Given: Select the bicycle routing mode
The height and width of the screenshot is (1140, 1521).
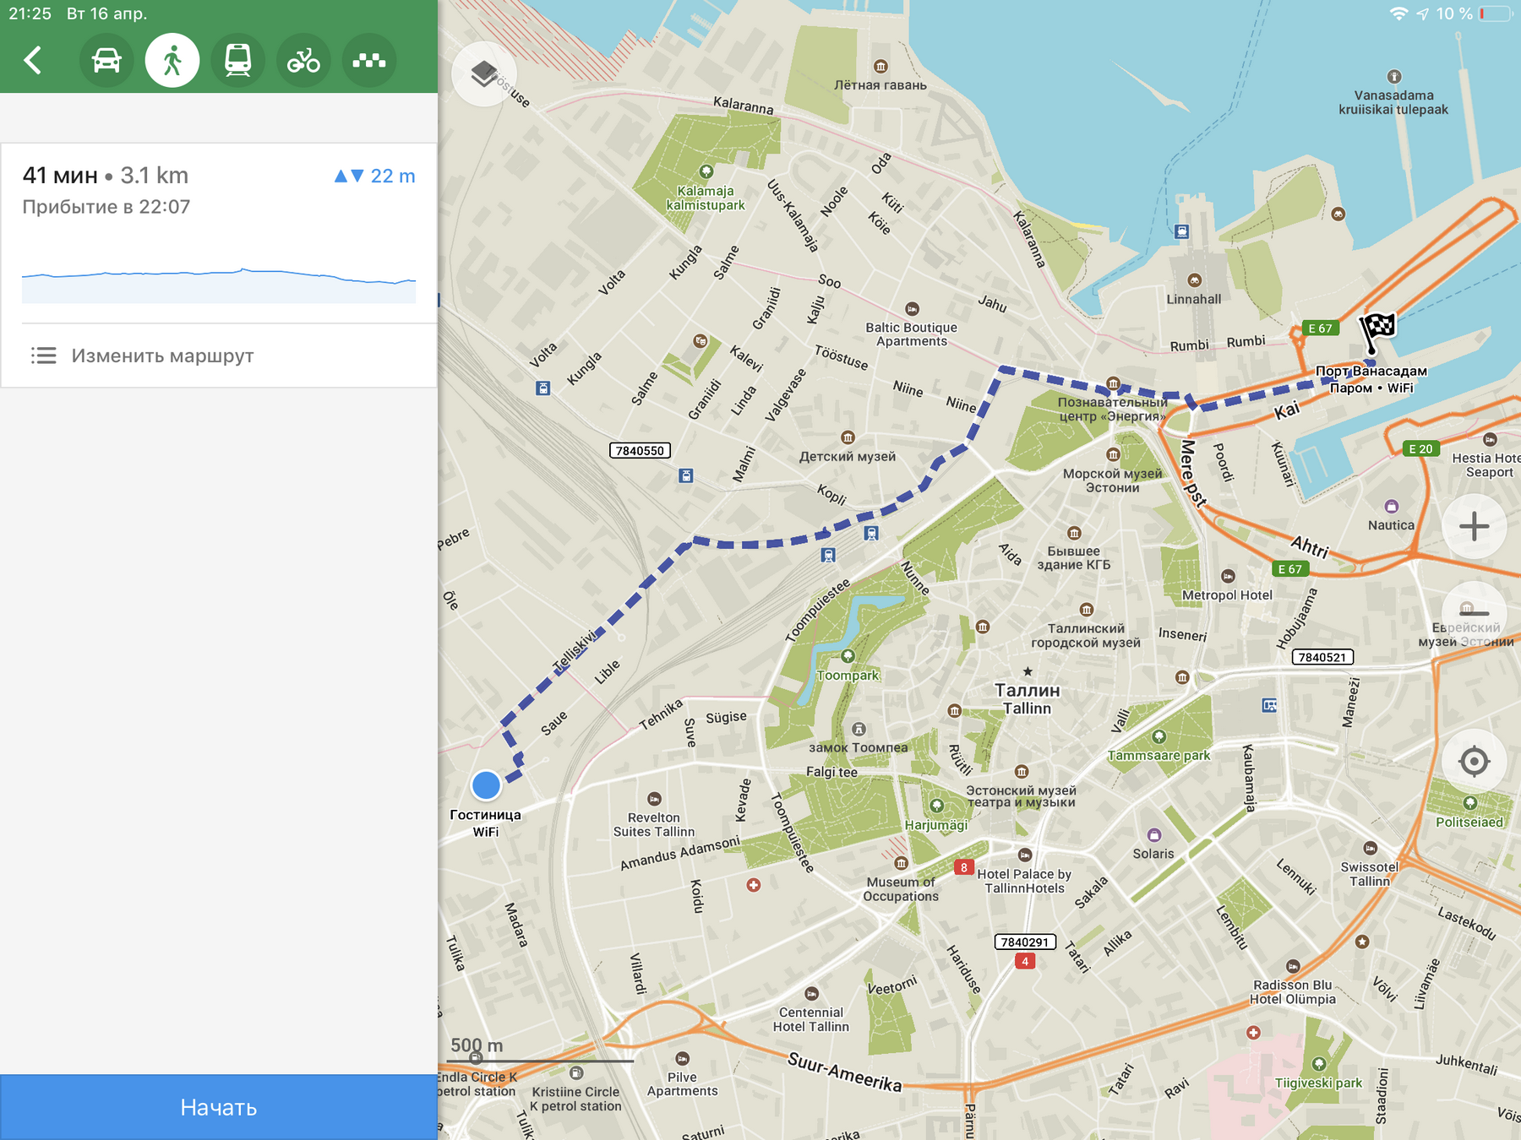Looking at the screenshot, I should point(303,61).
